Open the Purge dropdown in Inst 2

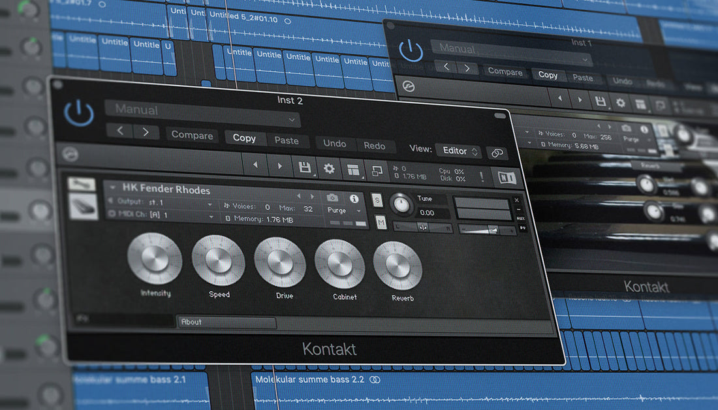coord(345,210)
